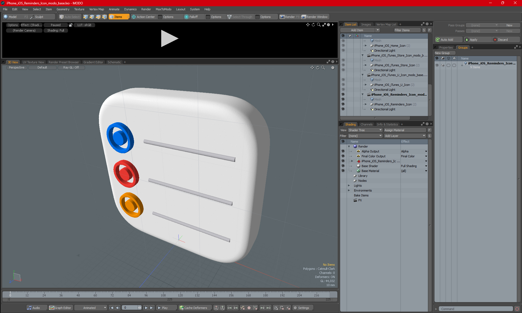
Task: Toggle the preview lock icon next to Paused
Action: tap(71, 25)
